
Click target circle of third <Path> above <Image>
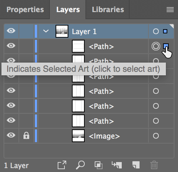156,91
